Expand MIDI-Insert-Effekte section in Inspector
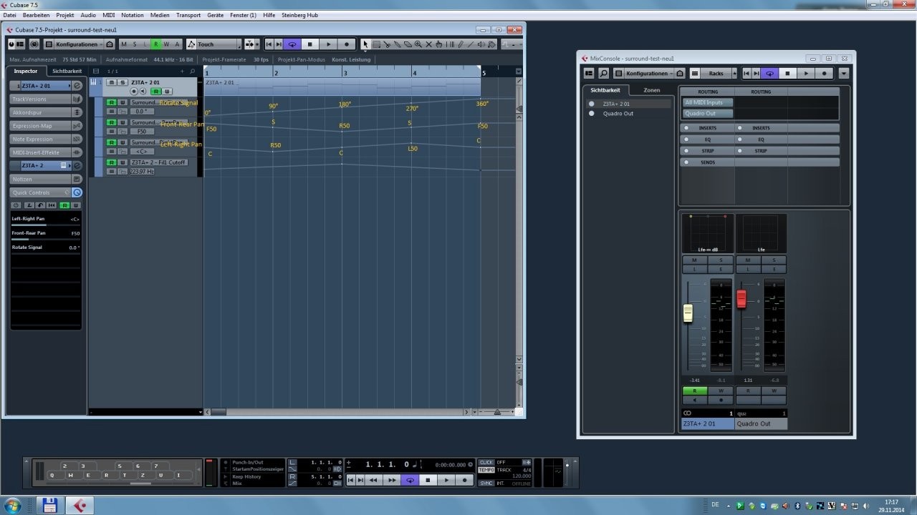Screen dimensions: 917x515 47,152
